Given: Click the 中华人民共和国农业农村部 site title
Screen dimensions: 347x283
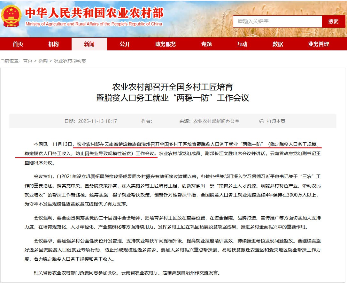Looking at the screenshot, I should pos(94,13).
